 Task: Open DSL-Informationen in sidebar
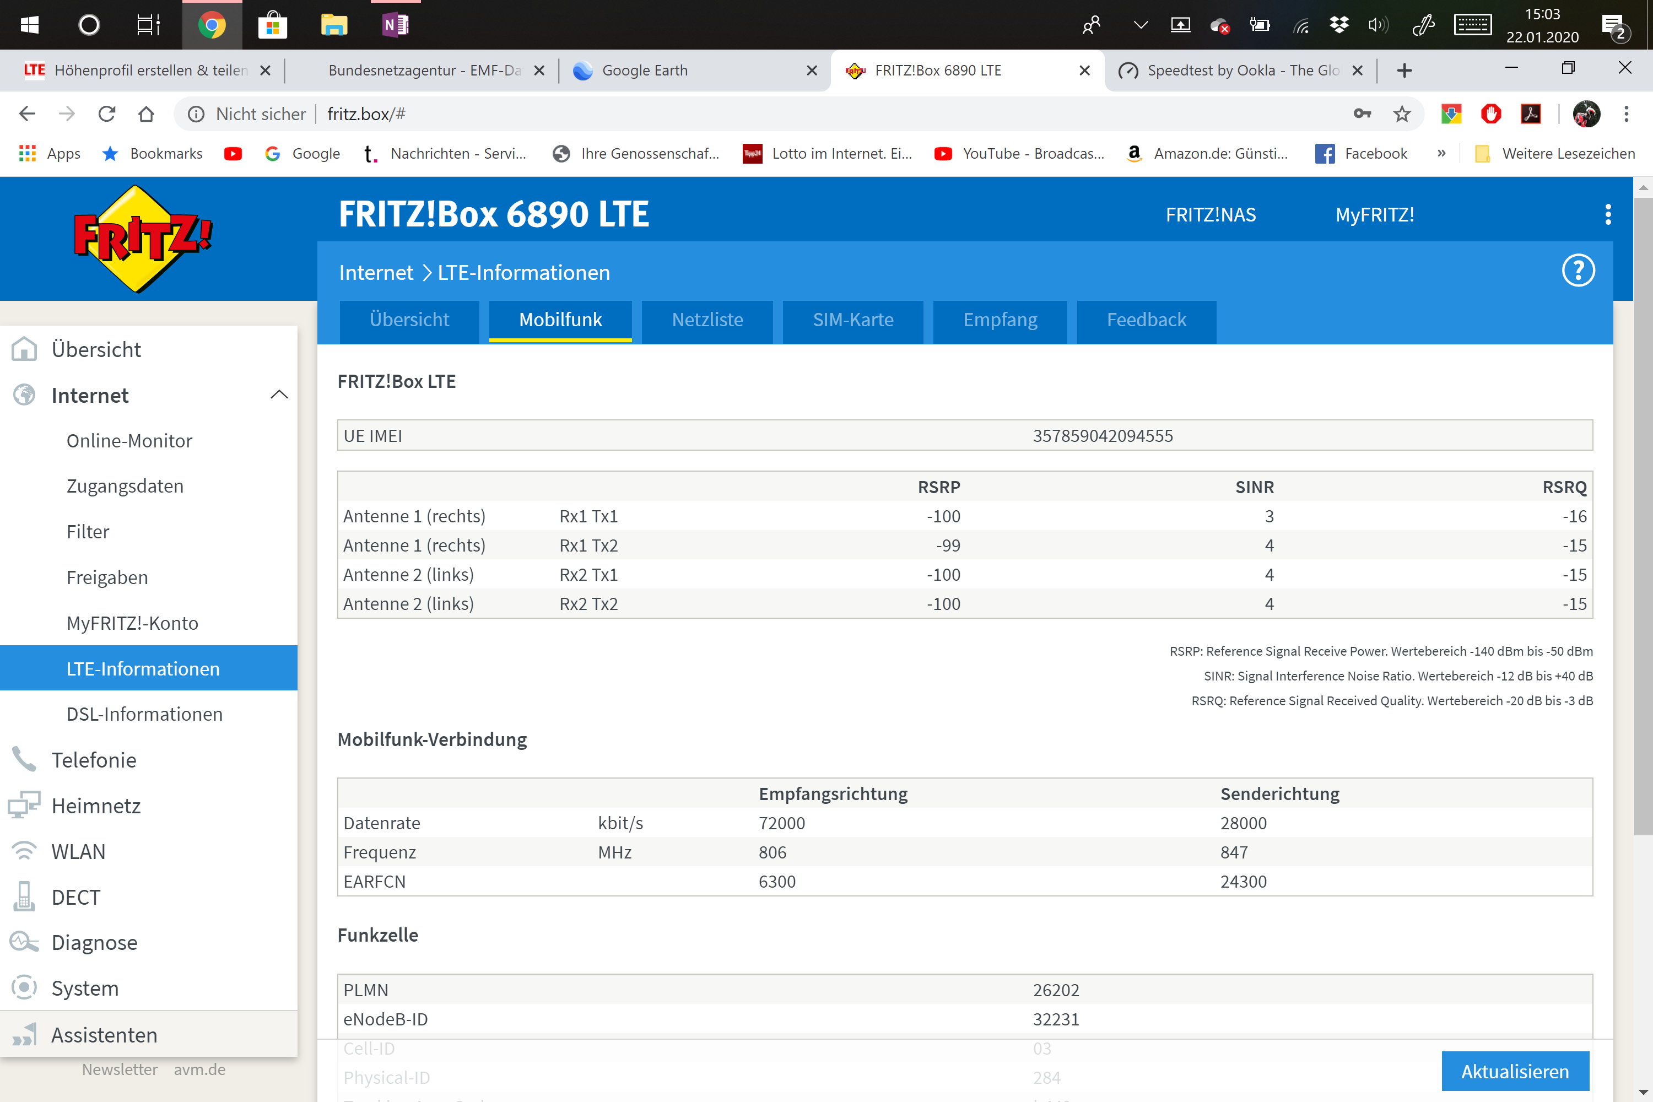tap(145, 714)
